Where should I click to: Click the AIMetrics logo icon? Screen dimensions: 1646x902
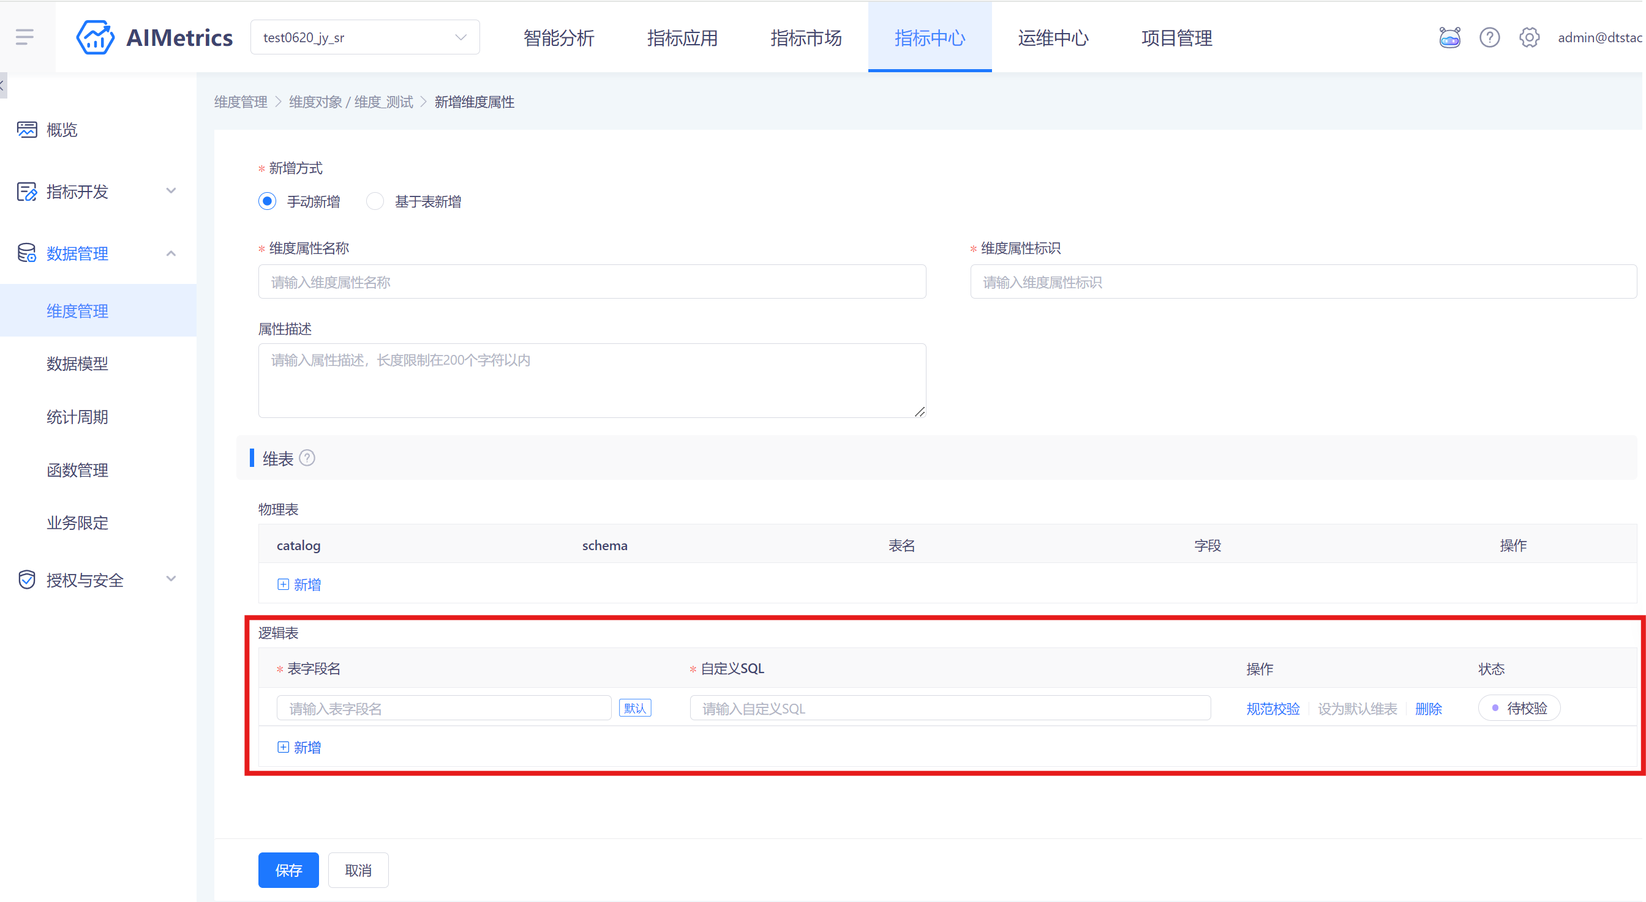[95, 37]
